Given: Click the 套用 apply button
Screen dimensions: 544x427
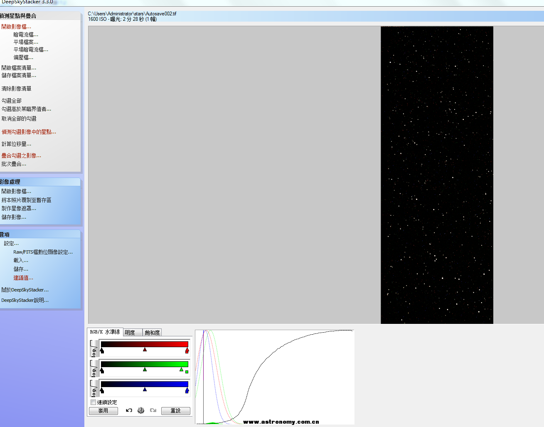Looking at the screenshot, I should [103, 411].
